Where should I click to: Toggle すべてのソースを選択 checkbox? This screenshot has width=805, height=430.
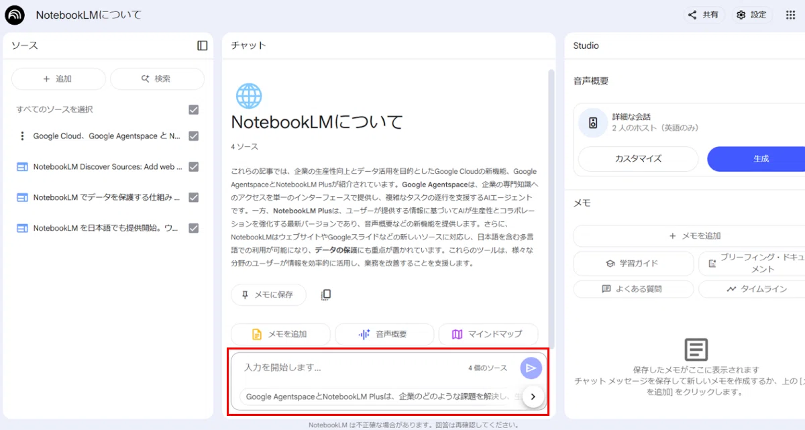194,109
